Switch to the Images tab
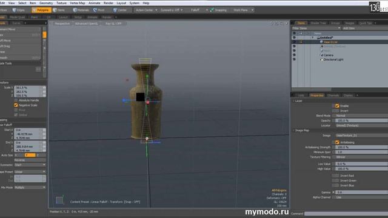388x218 pixels. click(x=349, y=23)
